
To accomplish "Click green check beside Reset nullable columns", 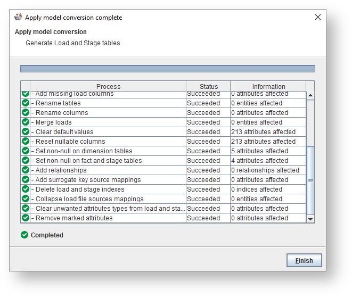I will pos(26,142).
